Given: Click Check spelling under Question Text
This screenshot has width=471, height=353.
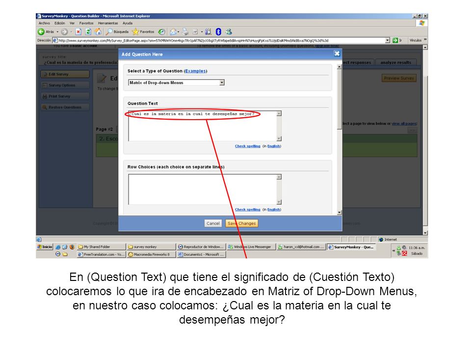Looking at the screenshot, I should (x=247, y=146).
